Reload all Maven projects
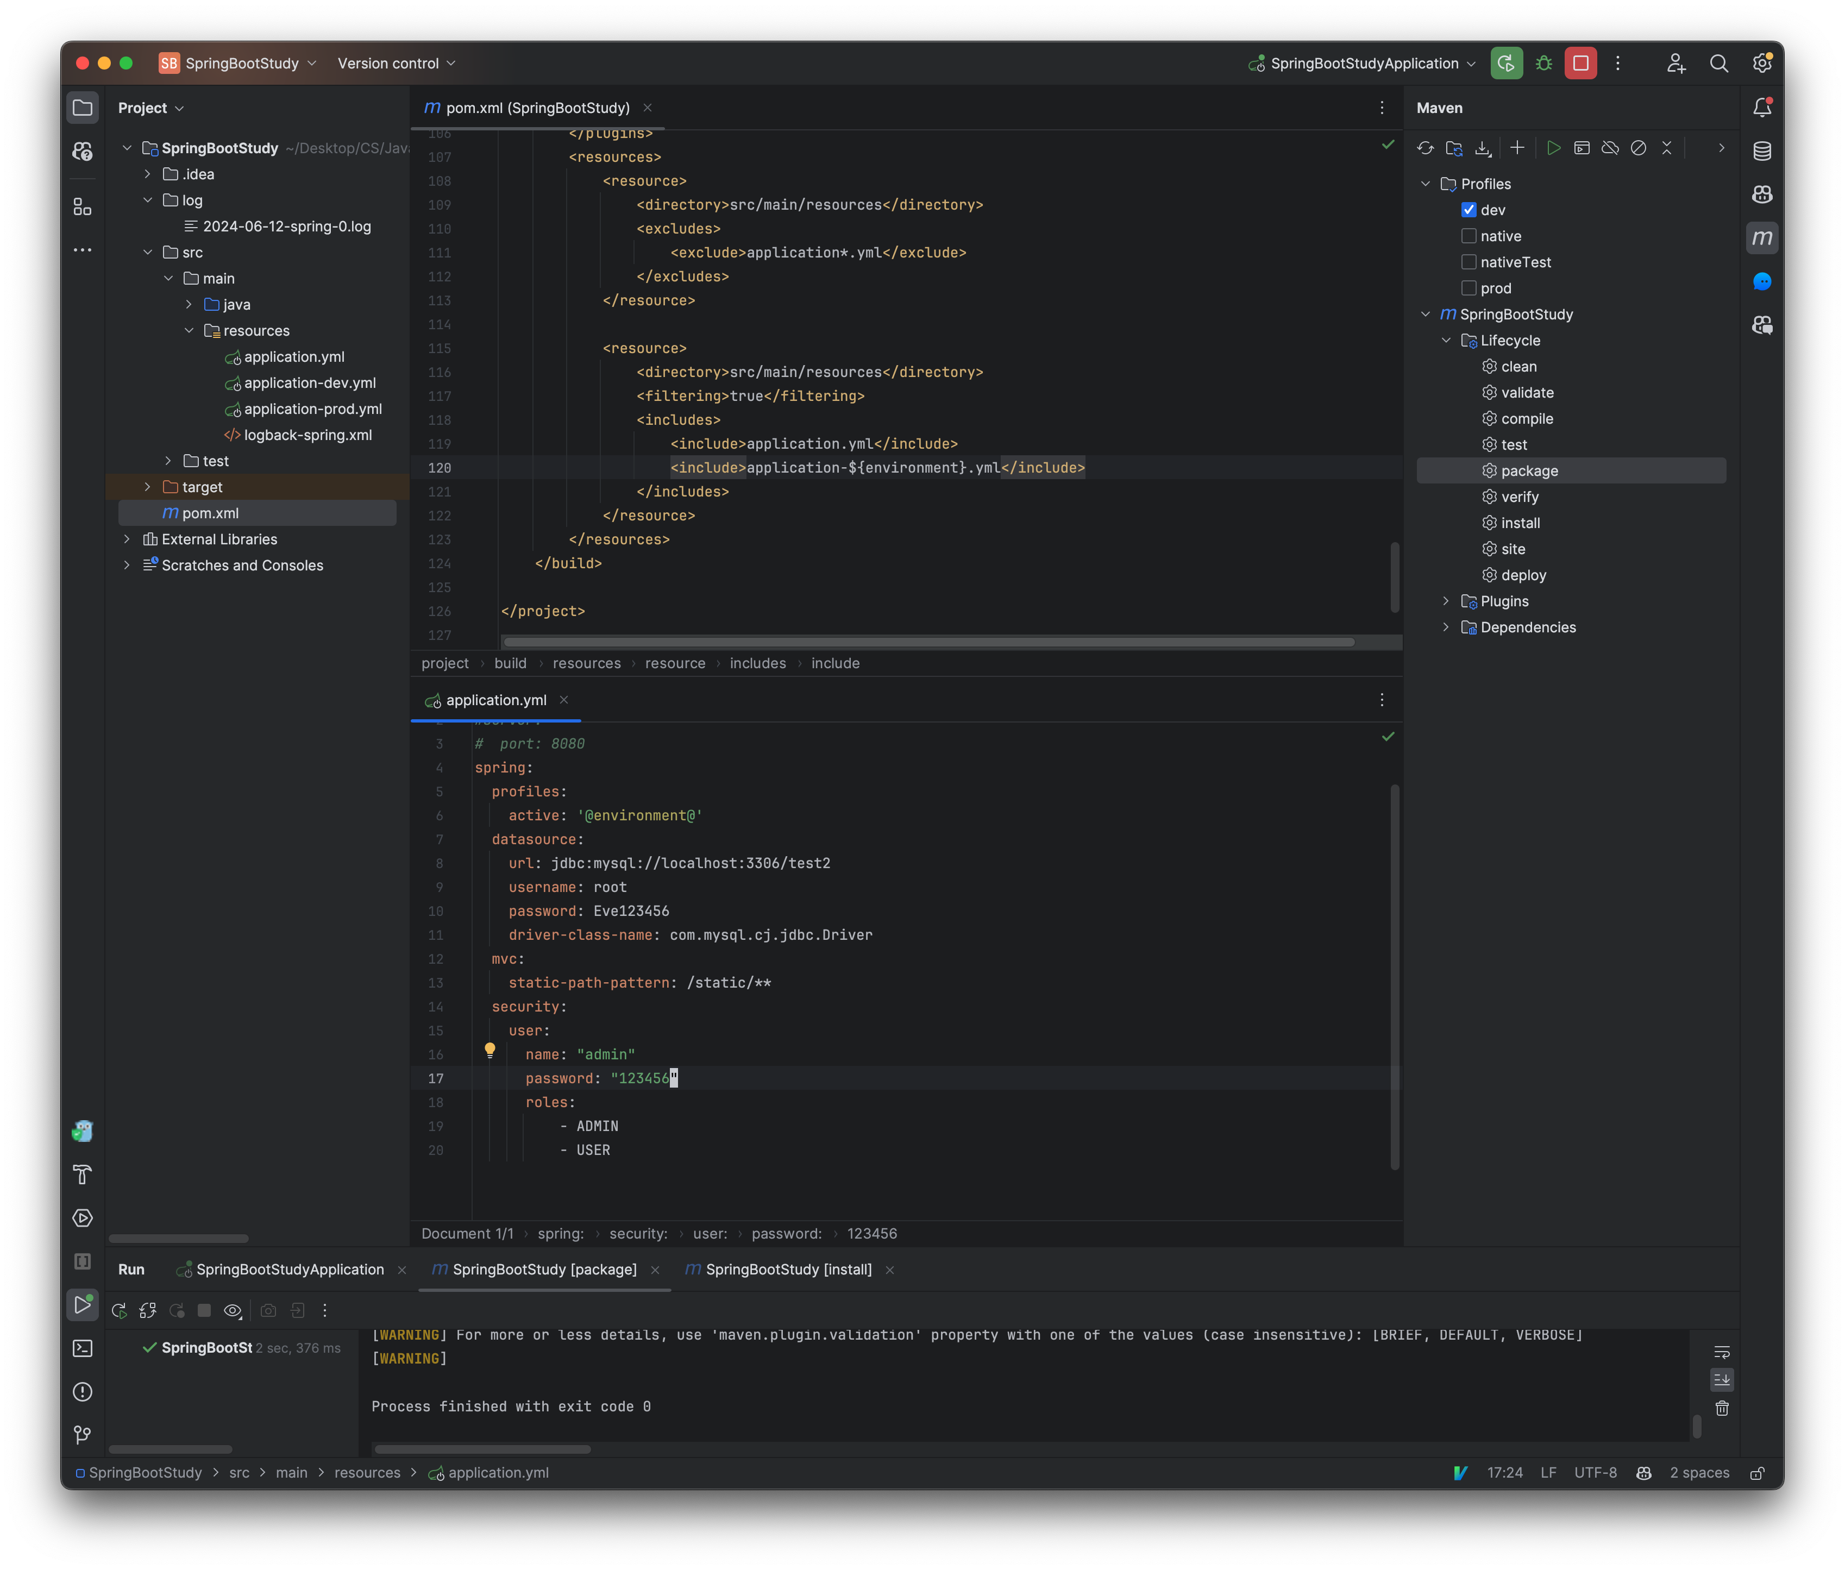The width and height of the screenshot is (1845, 1570). (1427, 149)
